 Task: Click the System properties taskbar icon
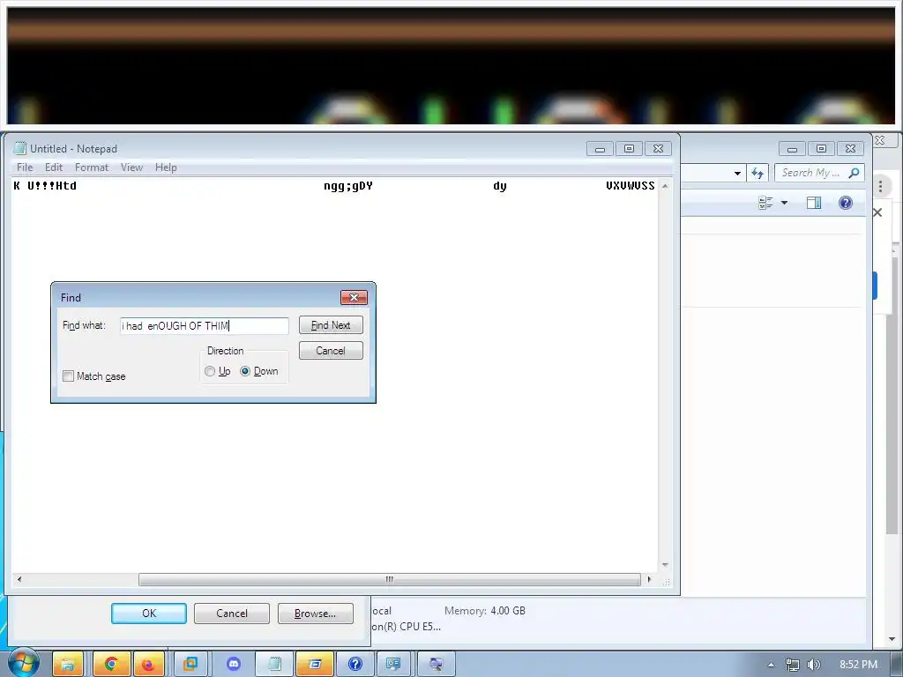(x=393, y=665)
